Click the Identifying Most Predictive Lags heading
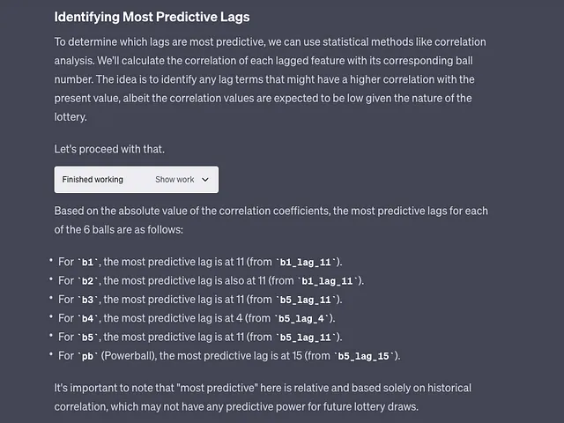The width and height of the screenshot is (564, 423). click(x=152, y=17)
